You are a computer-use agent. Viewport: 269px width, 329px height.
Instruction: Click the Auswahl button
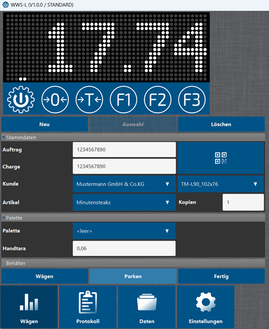[x=133, y=124]
